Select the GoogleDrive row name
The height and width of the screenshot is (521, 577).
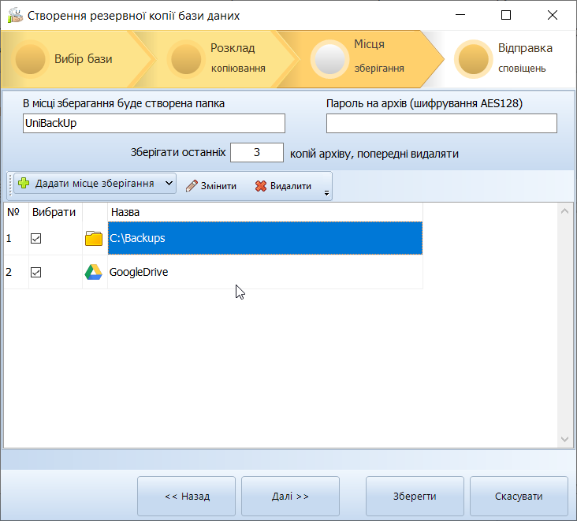coord(265,272)
